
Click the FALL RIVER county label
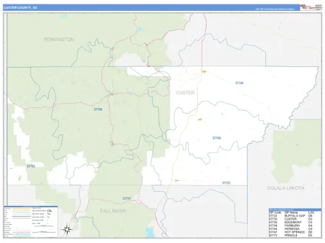point(113,211)
